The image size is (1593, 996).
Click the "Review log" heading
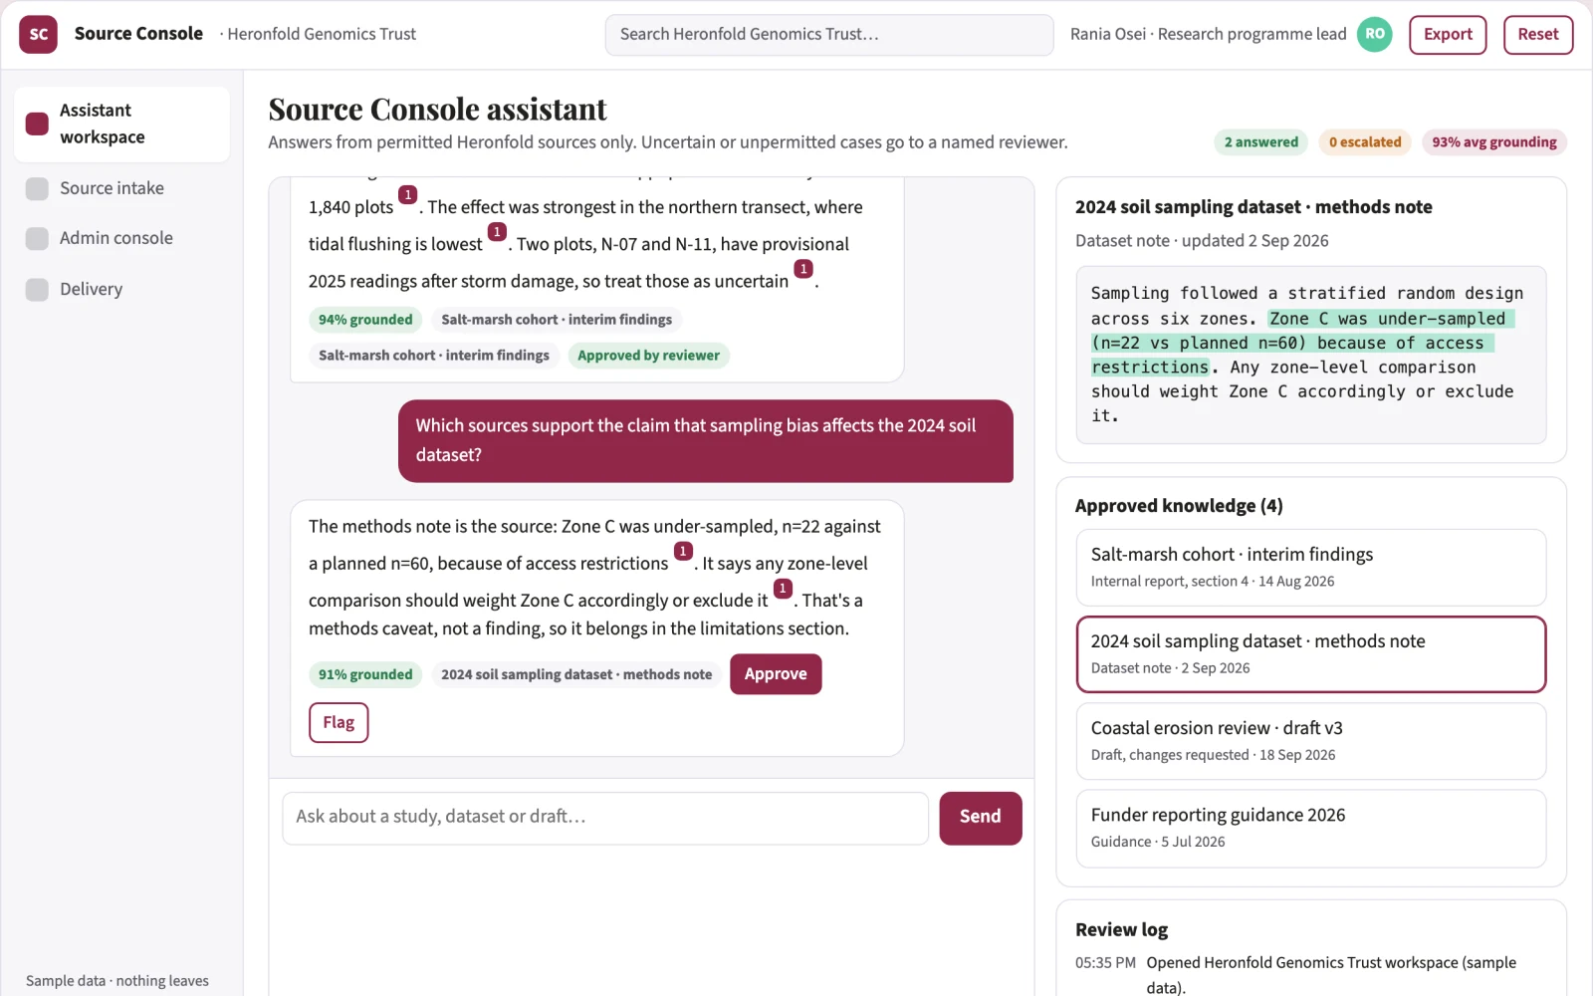[x=1121, y=929]
